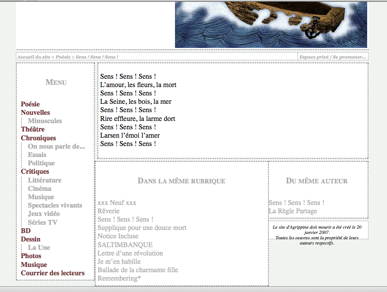387x292 pixels.
Task: Open Spectacles vivants under Critiques
Action: point(55,205)
